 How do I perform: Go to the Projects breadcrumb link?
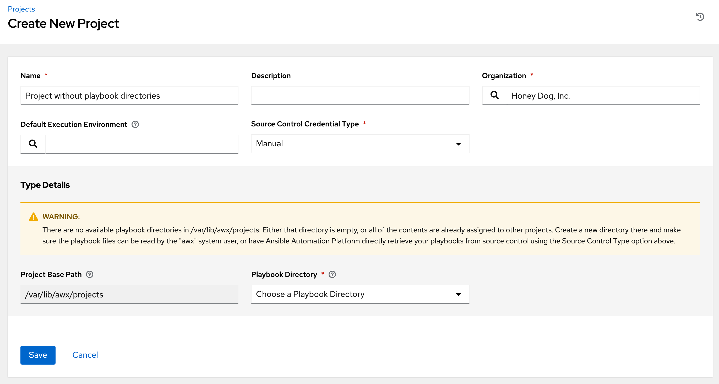coord(21,9)
